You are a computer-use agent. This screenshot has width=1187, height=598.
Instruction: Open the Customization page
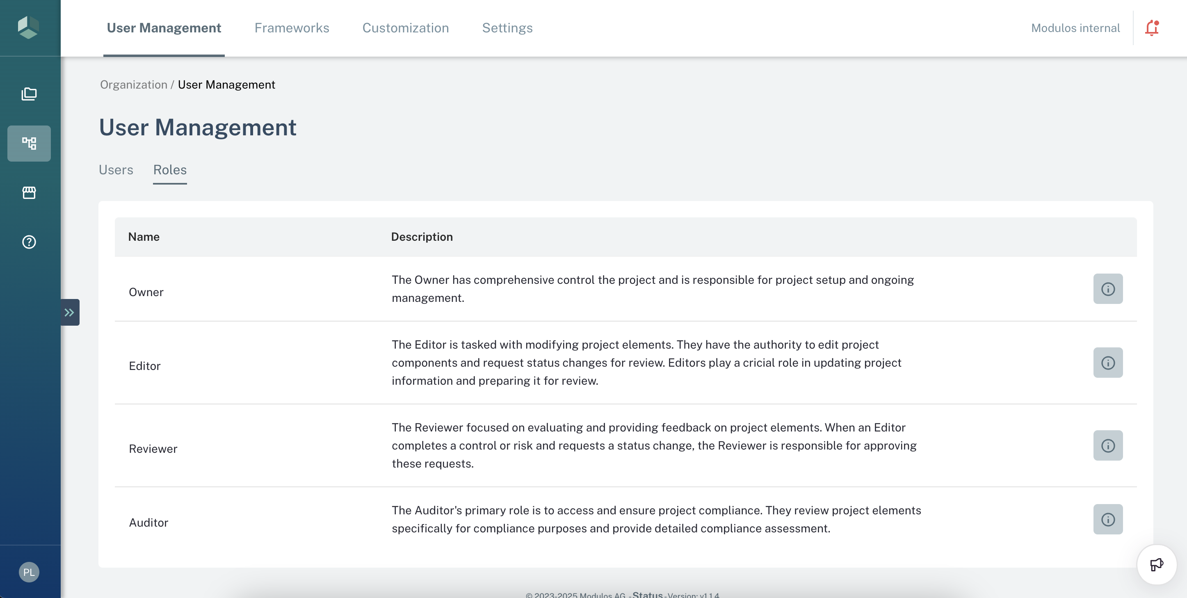[x=406, y=27]
